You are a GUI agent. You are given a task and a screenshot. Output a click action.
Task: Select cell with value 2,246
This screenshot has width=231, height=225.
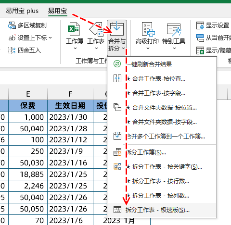pos(28,186)
